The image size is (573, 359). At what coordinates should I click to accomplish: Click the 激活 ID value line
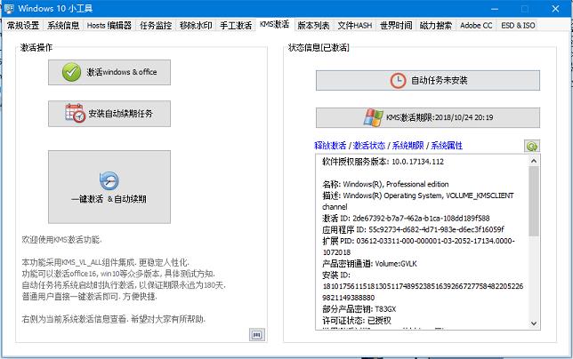[406, 219]
